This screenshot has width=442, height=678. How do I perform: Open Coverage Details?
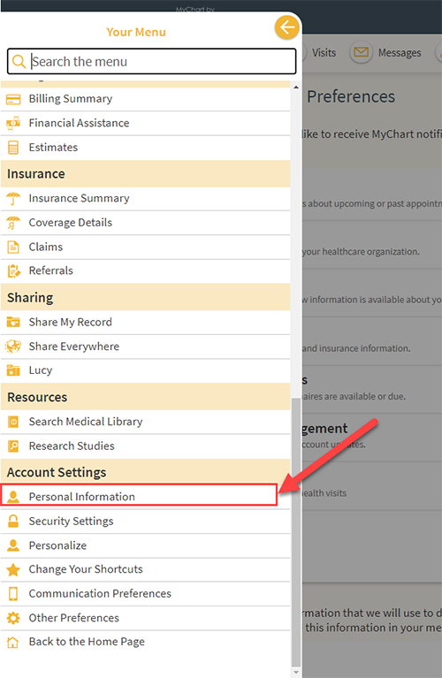pos(145,223)
